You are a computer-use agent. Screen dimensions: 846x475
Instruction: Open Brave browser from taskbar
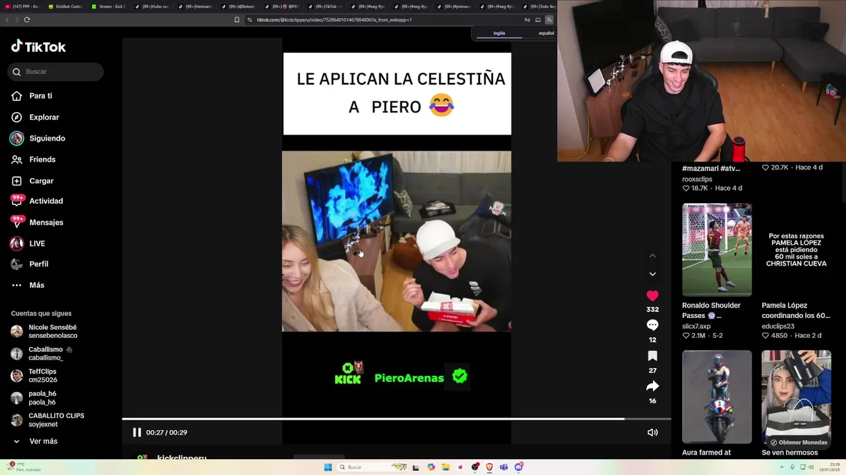coord(490,467)
